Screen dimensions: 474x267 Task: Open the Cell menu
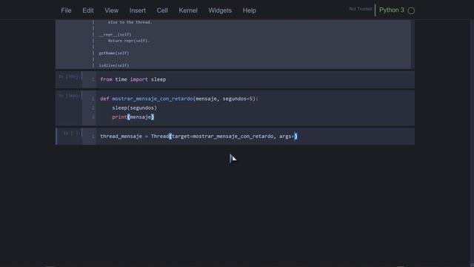[162, 10]
